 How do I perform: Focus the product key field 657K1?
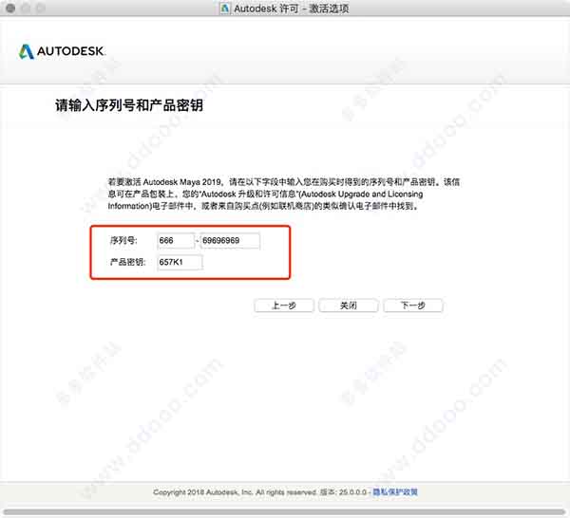click(180, 262)
